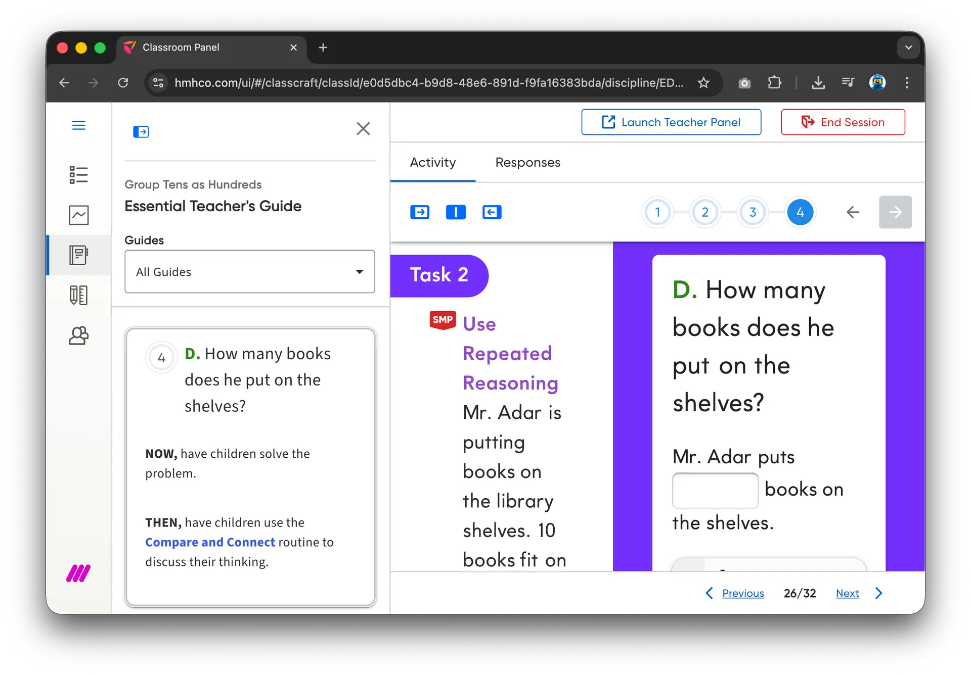Expand right pane layout toggle
The width and height of the screenshot is (971, 675).
[492, 212]
